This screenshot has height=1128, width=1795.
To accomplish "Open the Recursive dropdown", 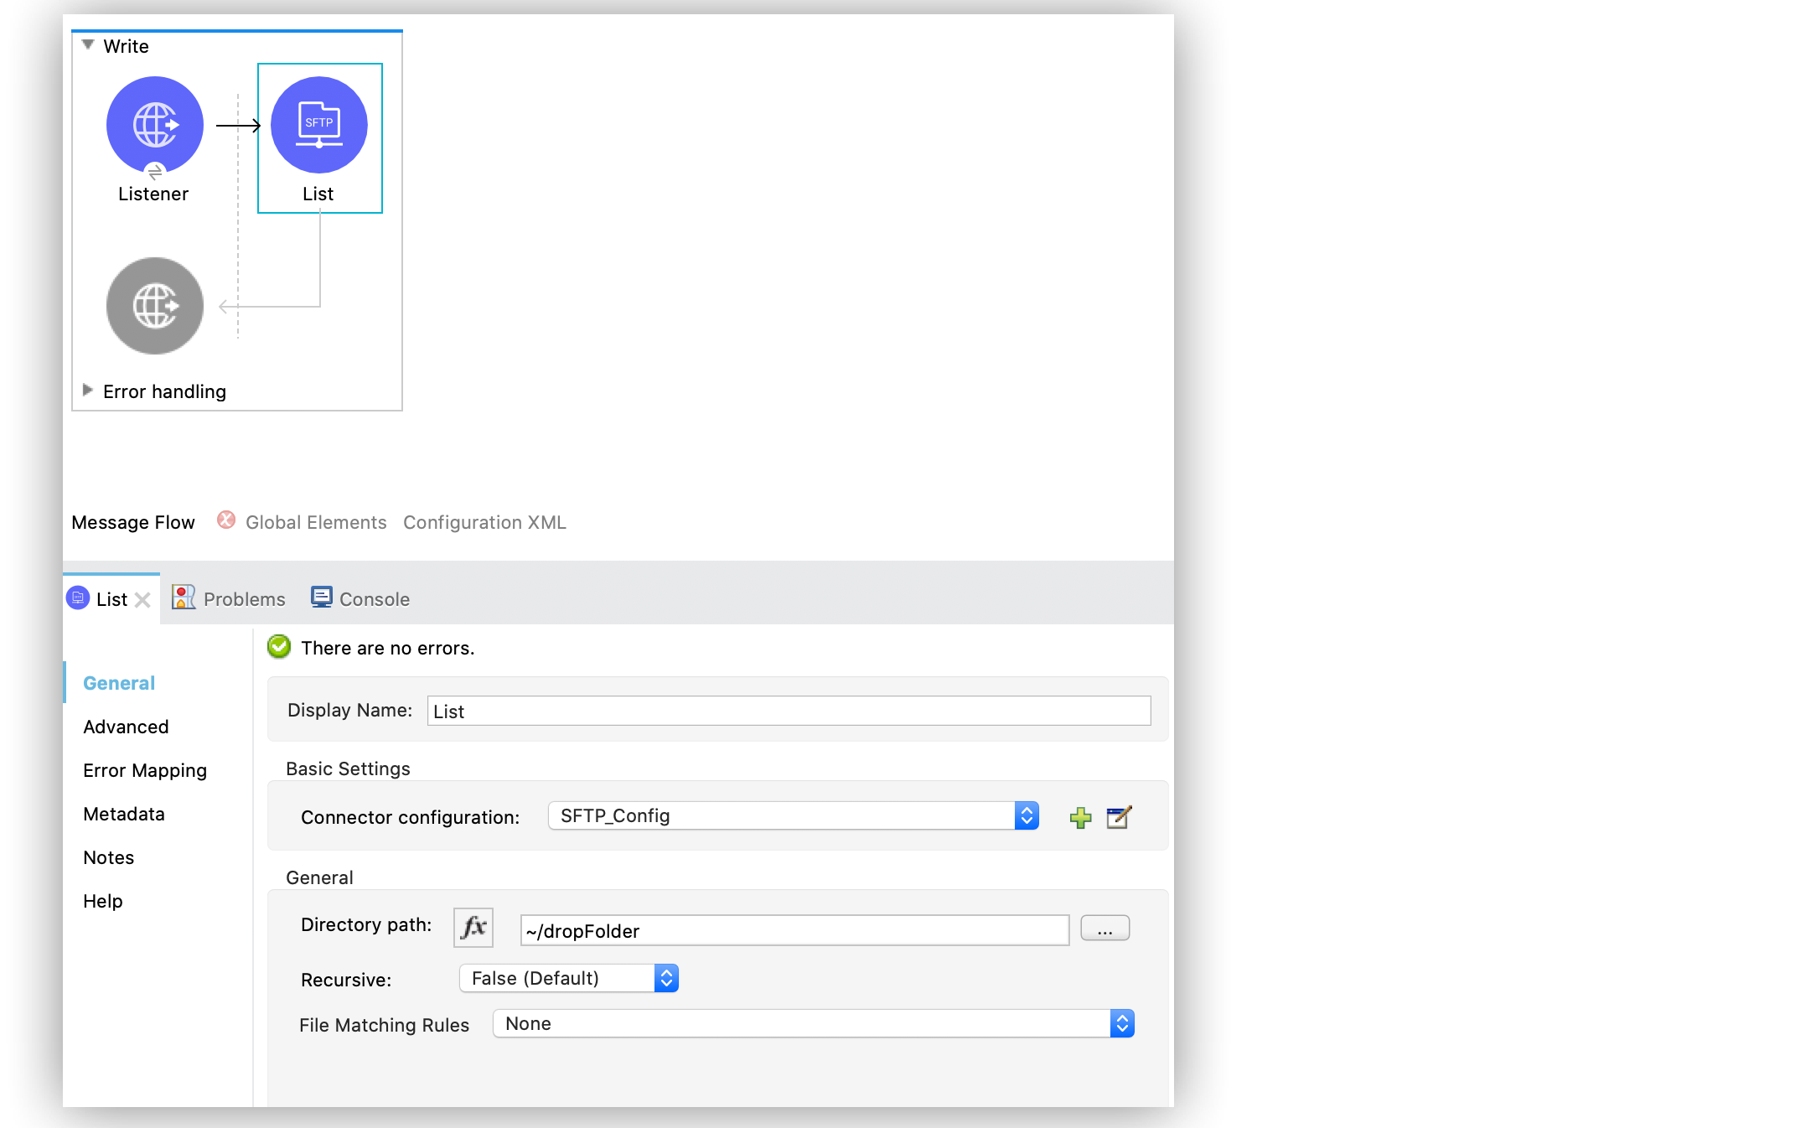I will (x=665, y=977).
